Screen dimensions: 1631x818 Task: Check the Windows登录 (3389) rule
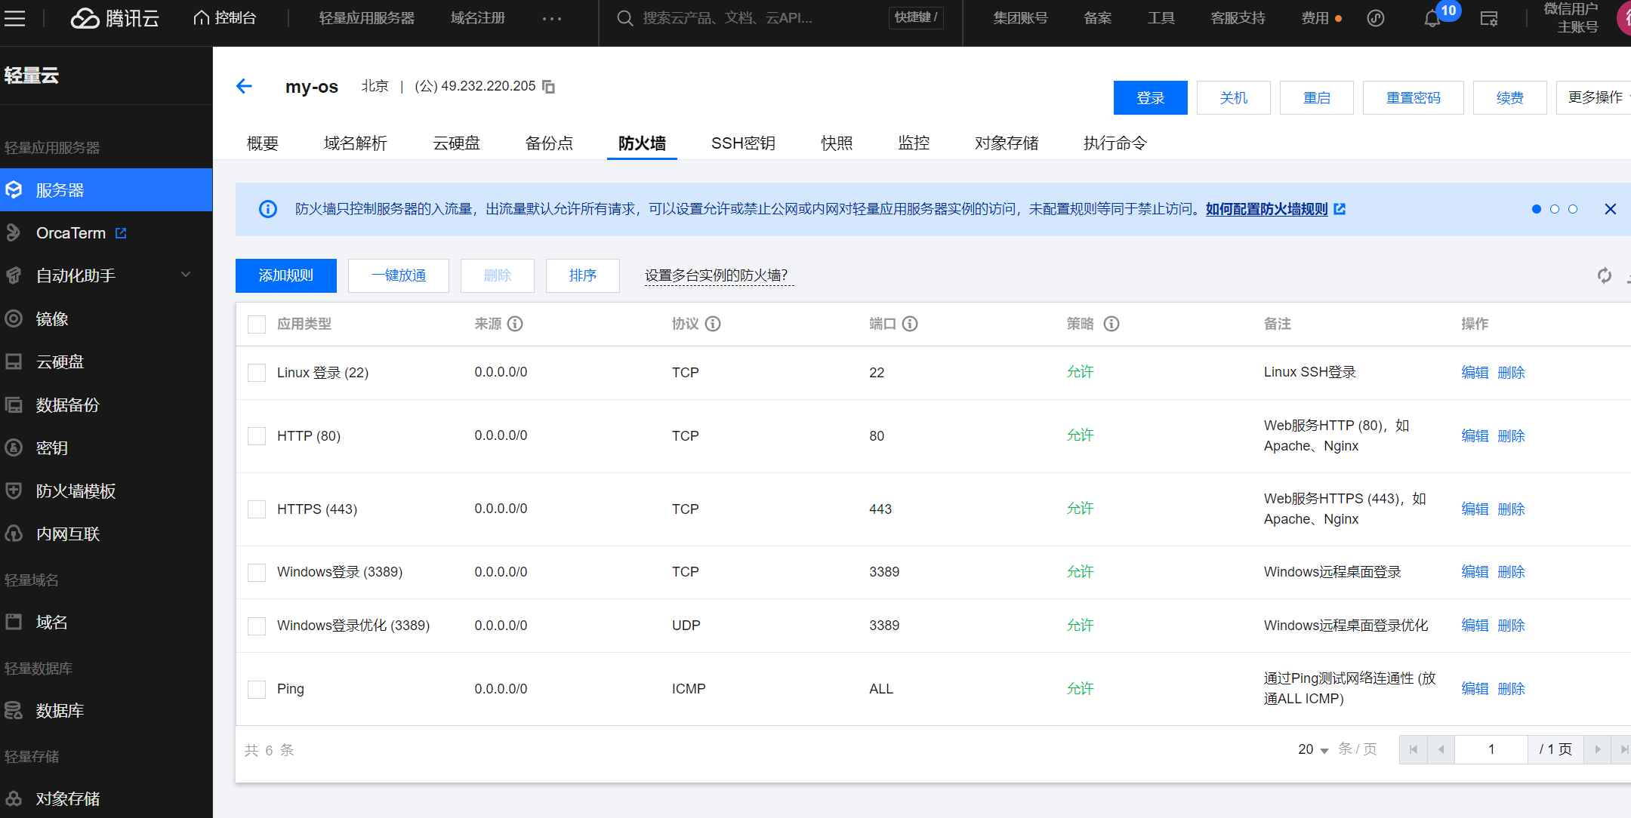pyautogui.click(x=257, y=573)
